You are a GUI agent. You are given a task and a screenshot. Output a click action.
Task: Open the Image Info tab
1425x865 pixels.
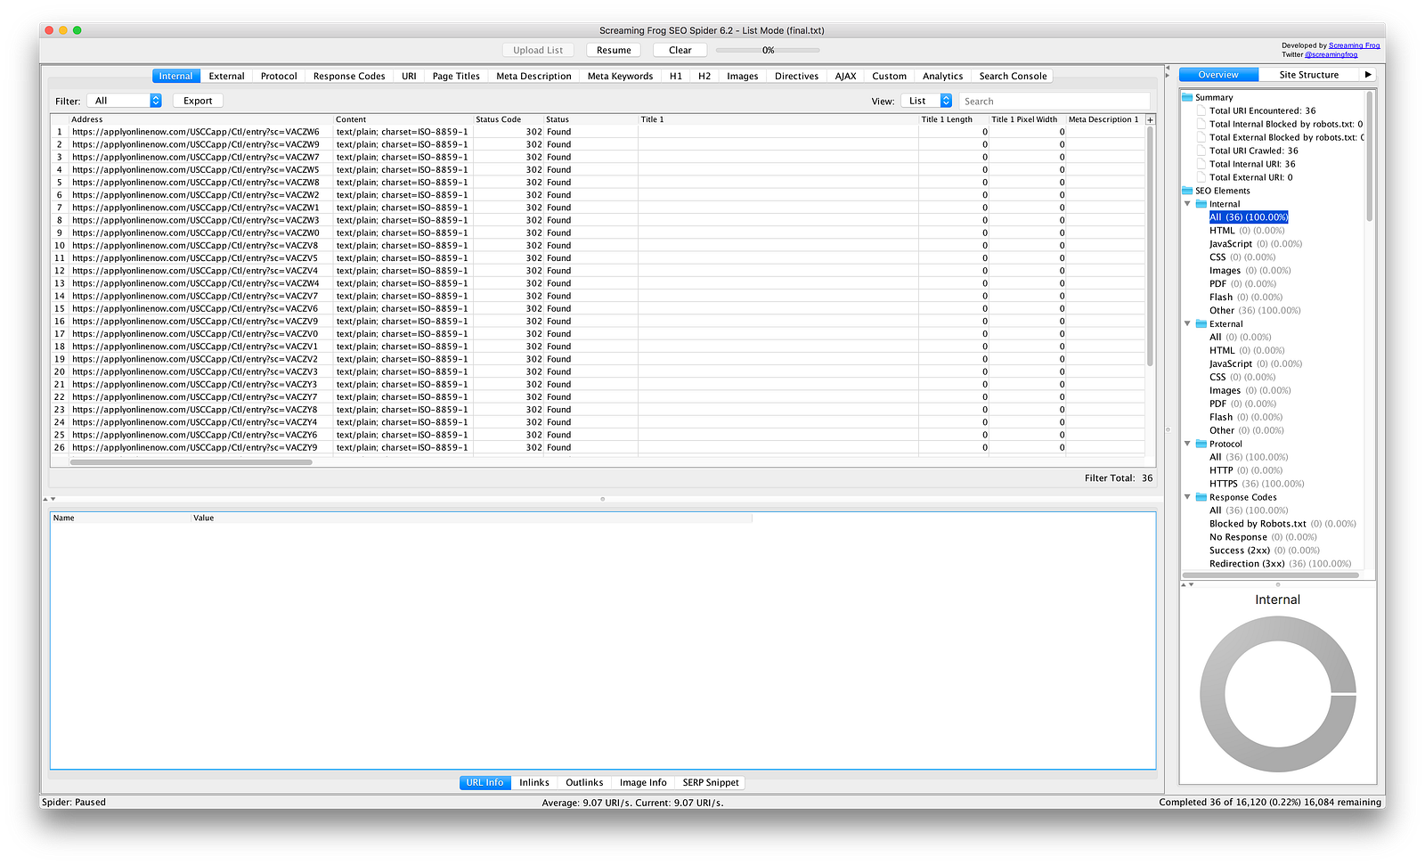pyautogui.click(x=643, y=782)
